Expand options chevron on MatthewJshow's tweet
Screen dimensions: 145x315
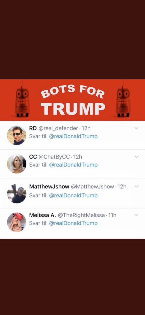coord(136,186)
